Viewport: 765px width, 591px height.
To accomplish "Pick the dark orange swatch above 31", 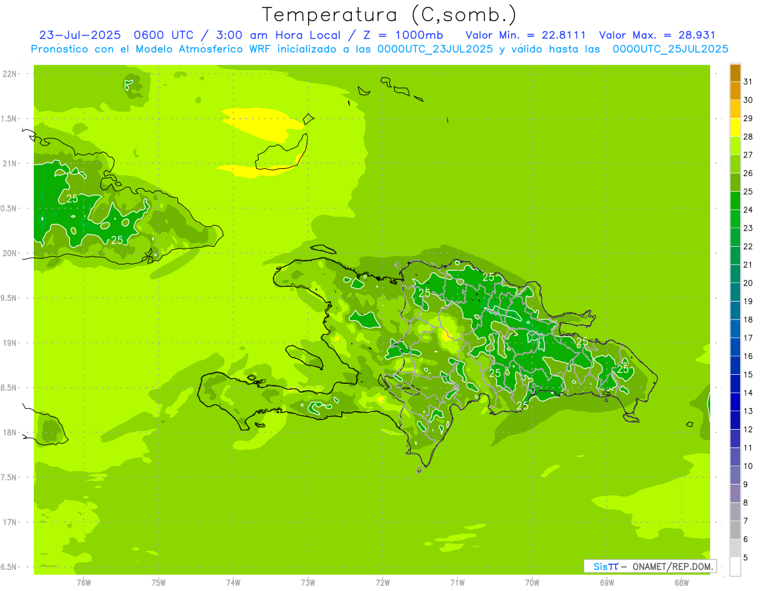I will click(735, 73).
